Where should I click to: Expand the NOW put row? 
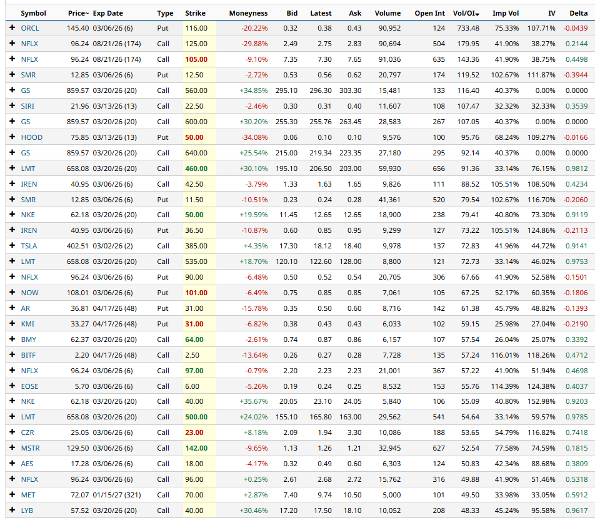[12, 293]
